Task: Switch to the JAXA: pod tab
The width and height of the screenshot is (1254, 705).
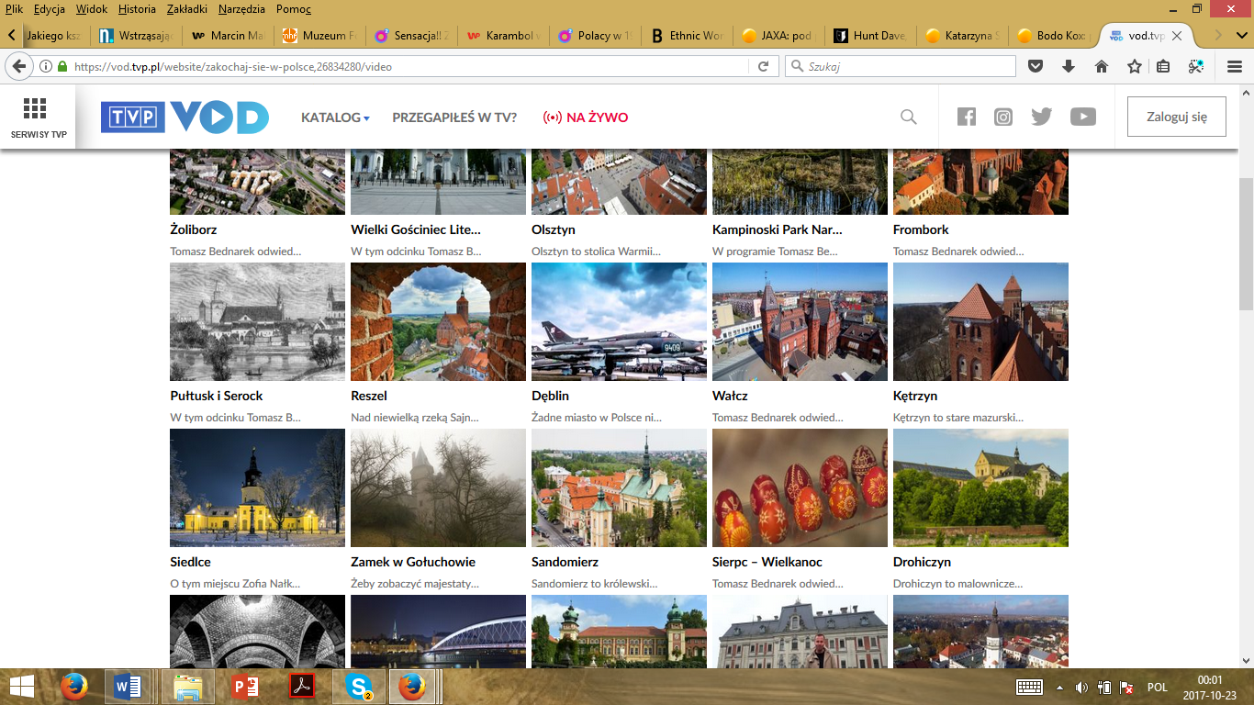Action: 779,36
